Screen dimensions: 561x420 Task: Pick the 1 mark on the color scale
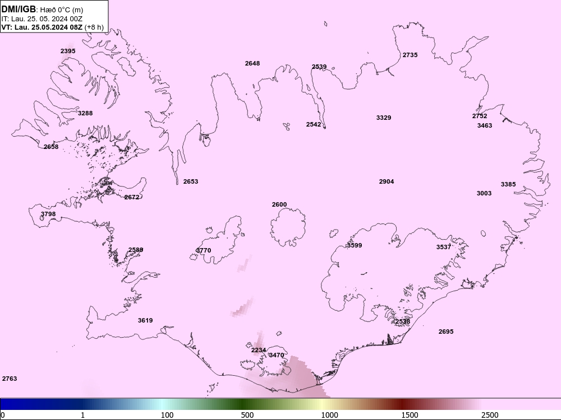[82, 415]
